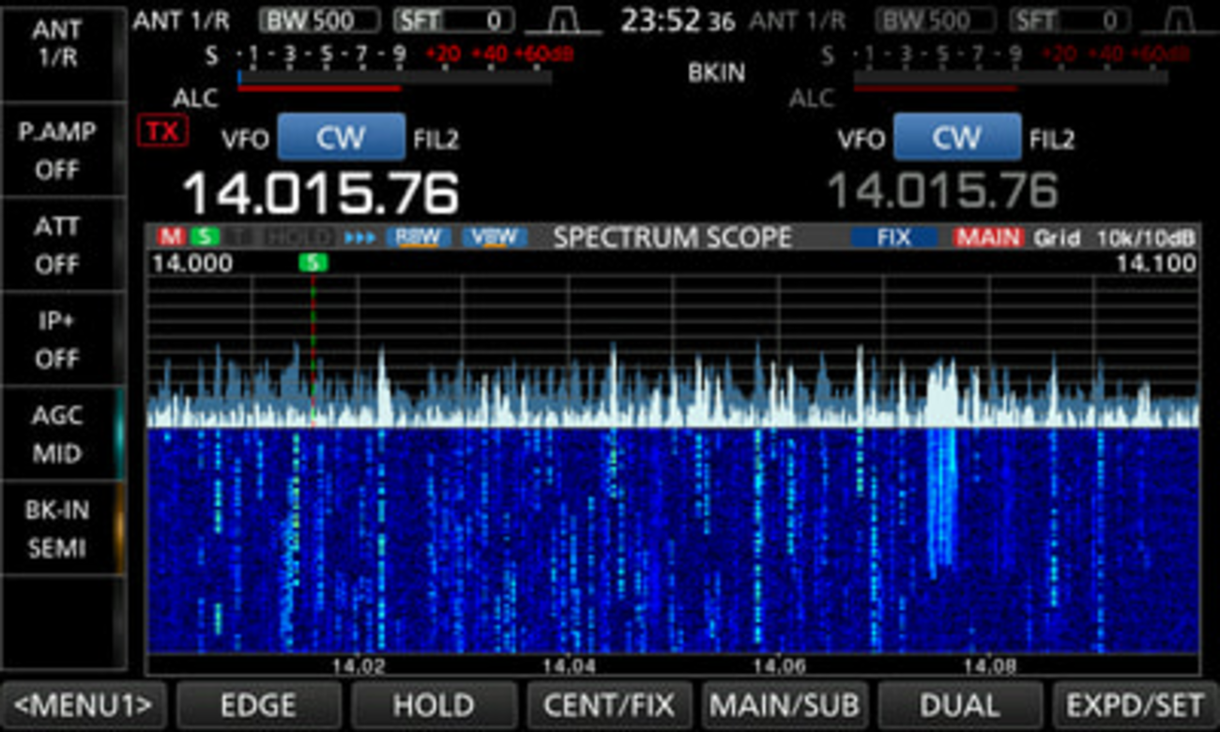Click the BKIN status indicator
Image resolution: width=1220 pixels, height=732 pixels.
716,72
